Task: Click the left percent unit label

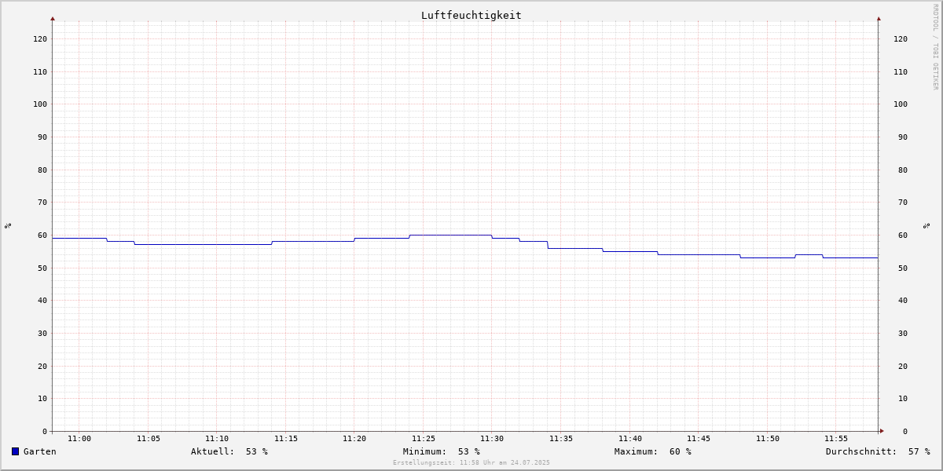Action: click(x=8, y=225)
